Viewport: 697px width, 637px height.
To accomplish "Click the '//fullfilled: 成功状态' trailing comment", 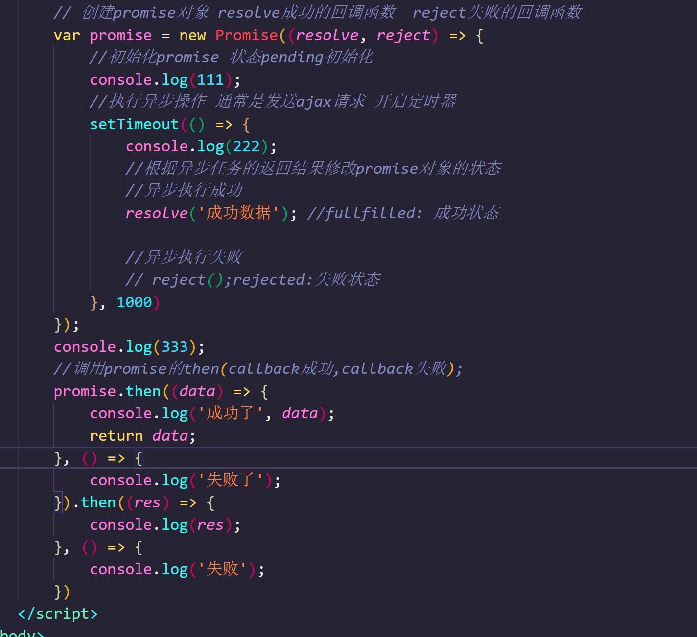I will point(403,213).
